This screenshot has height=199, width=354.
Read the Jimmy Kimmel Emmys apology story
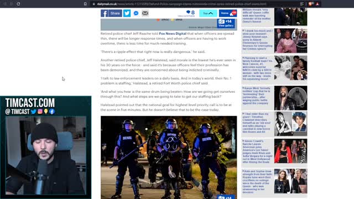coord(257,40)
